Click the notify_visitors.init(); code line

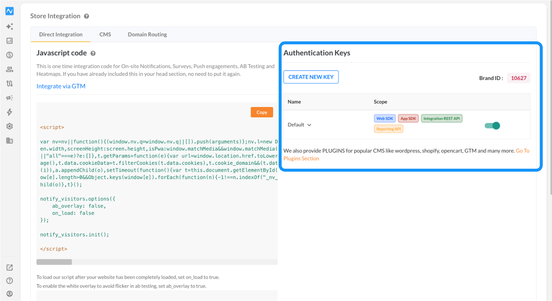click(x=75, y=235)
